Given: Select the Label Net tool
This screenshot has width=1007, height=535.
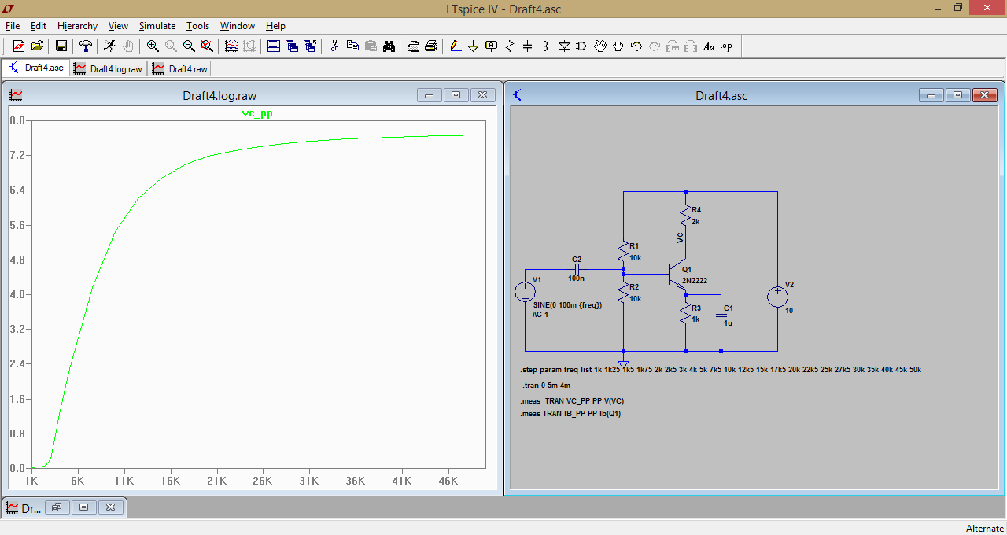Looking at the screenshot, I should click(492, 46).
